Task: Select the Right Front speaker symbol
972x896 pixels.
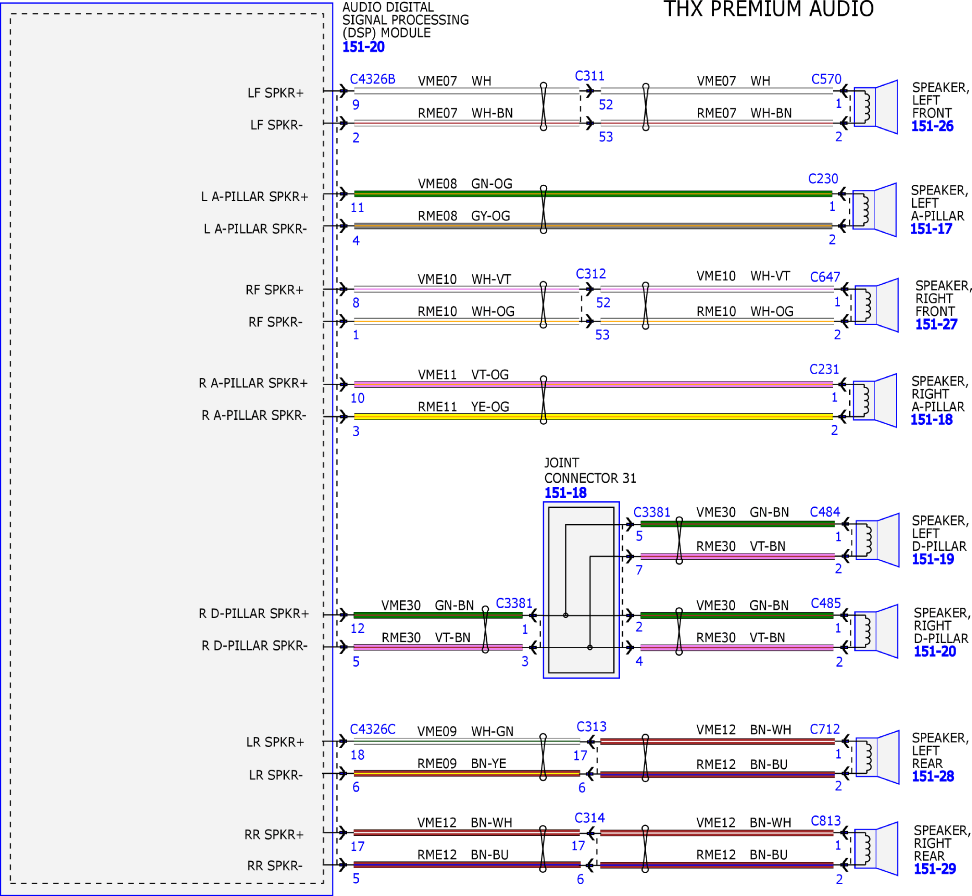Action: (877, 305)
